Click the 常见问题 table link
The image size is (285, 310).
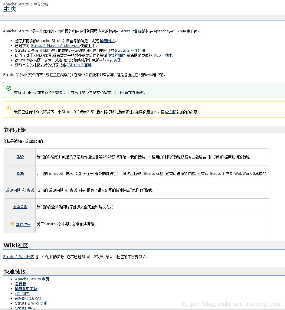[x=13, y=190]
